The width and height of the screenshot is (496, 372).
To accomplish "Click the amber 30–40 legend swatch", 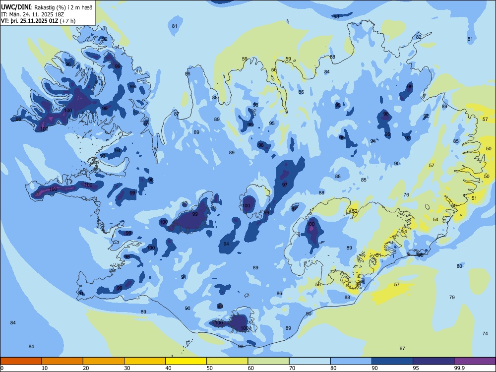I will point(145,361).
